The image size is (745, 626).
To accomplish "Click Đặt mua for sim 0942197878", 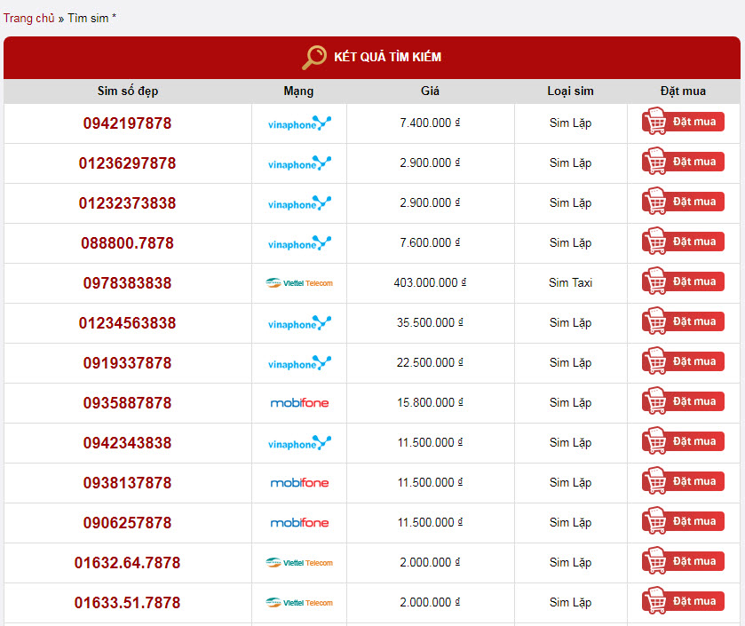I will click(x=683, y=122).
